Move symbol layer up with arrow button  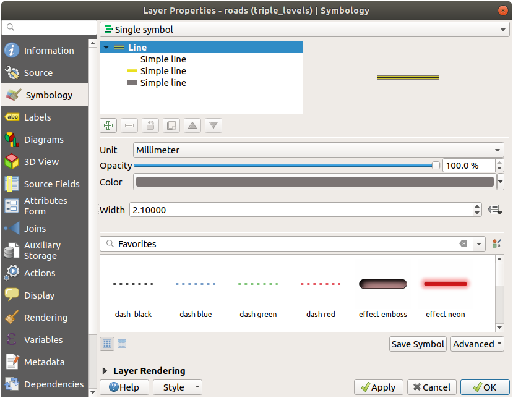(192, 125)
